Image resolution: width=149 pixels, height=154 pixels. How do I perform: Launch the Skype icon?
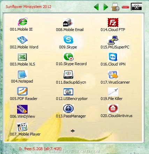pos(68,40)
